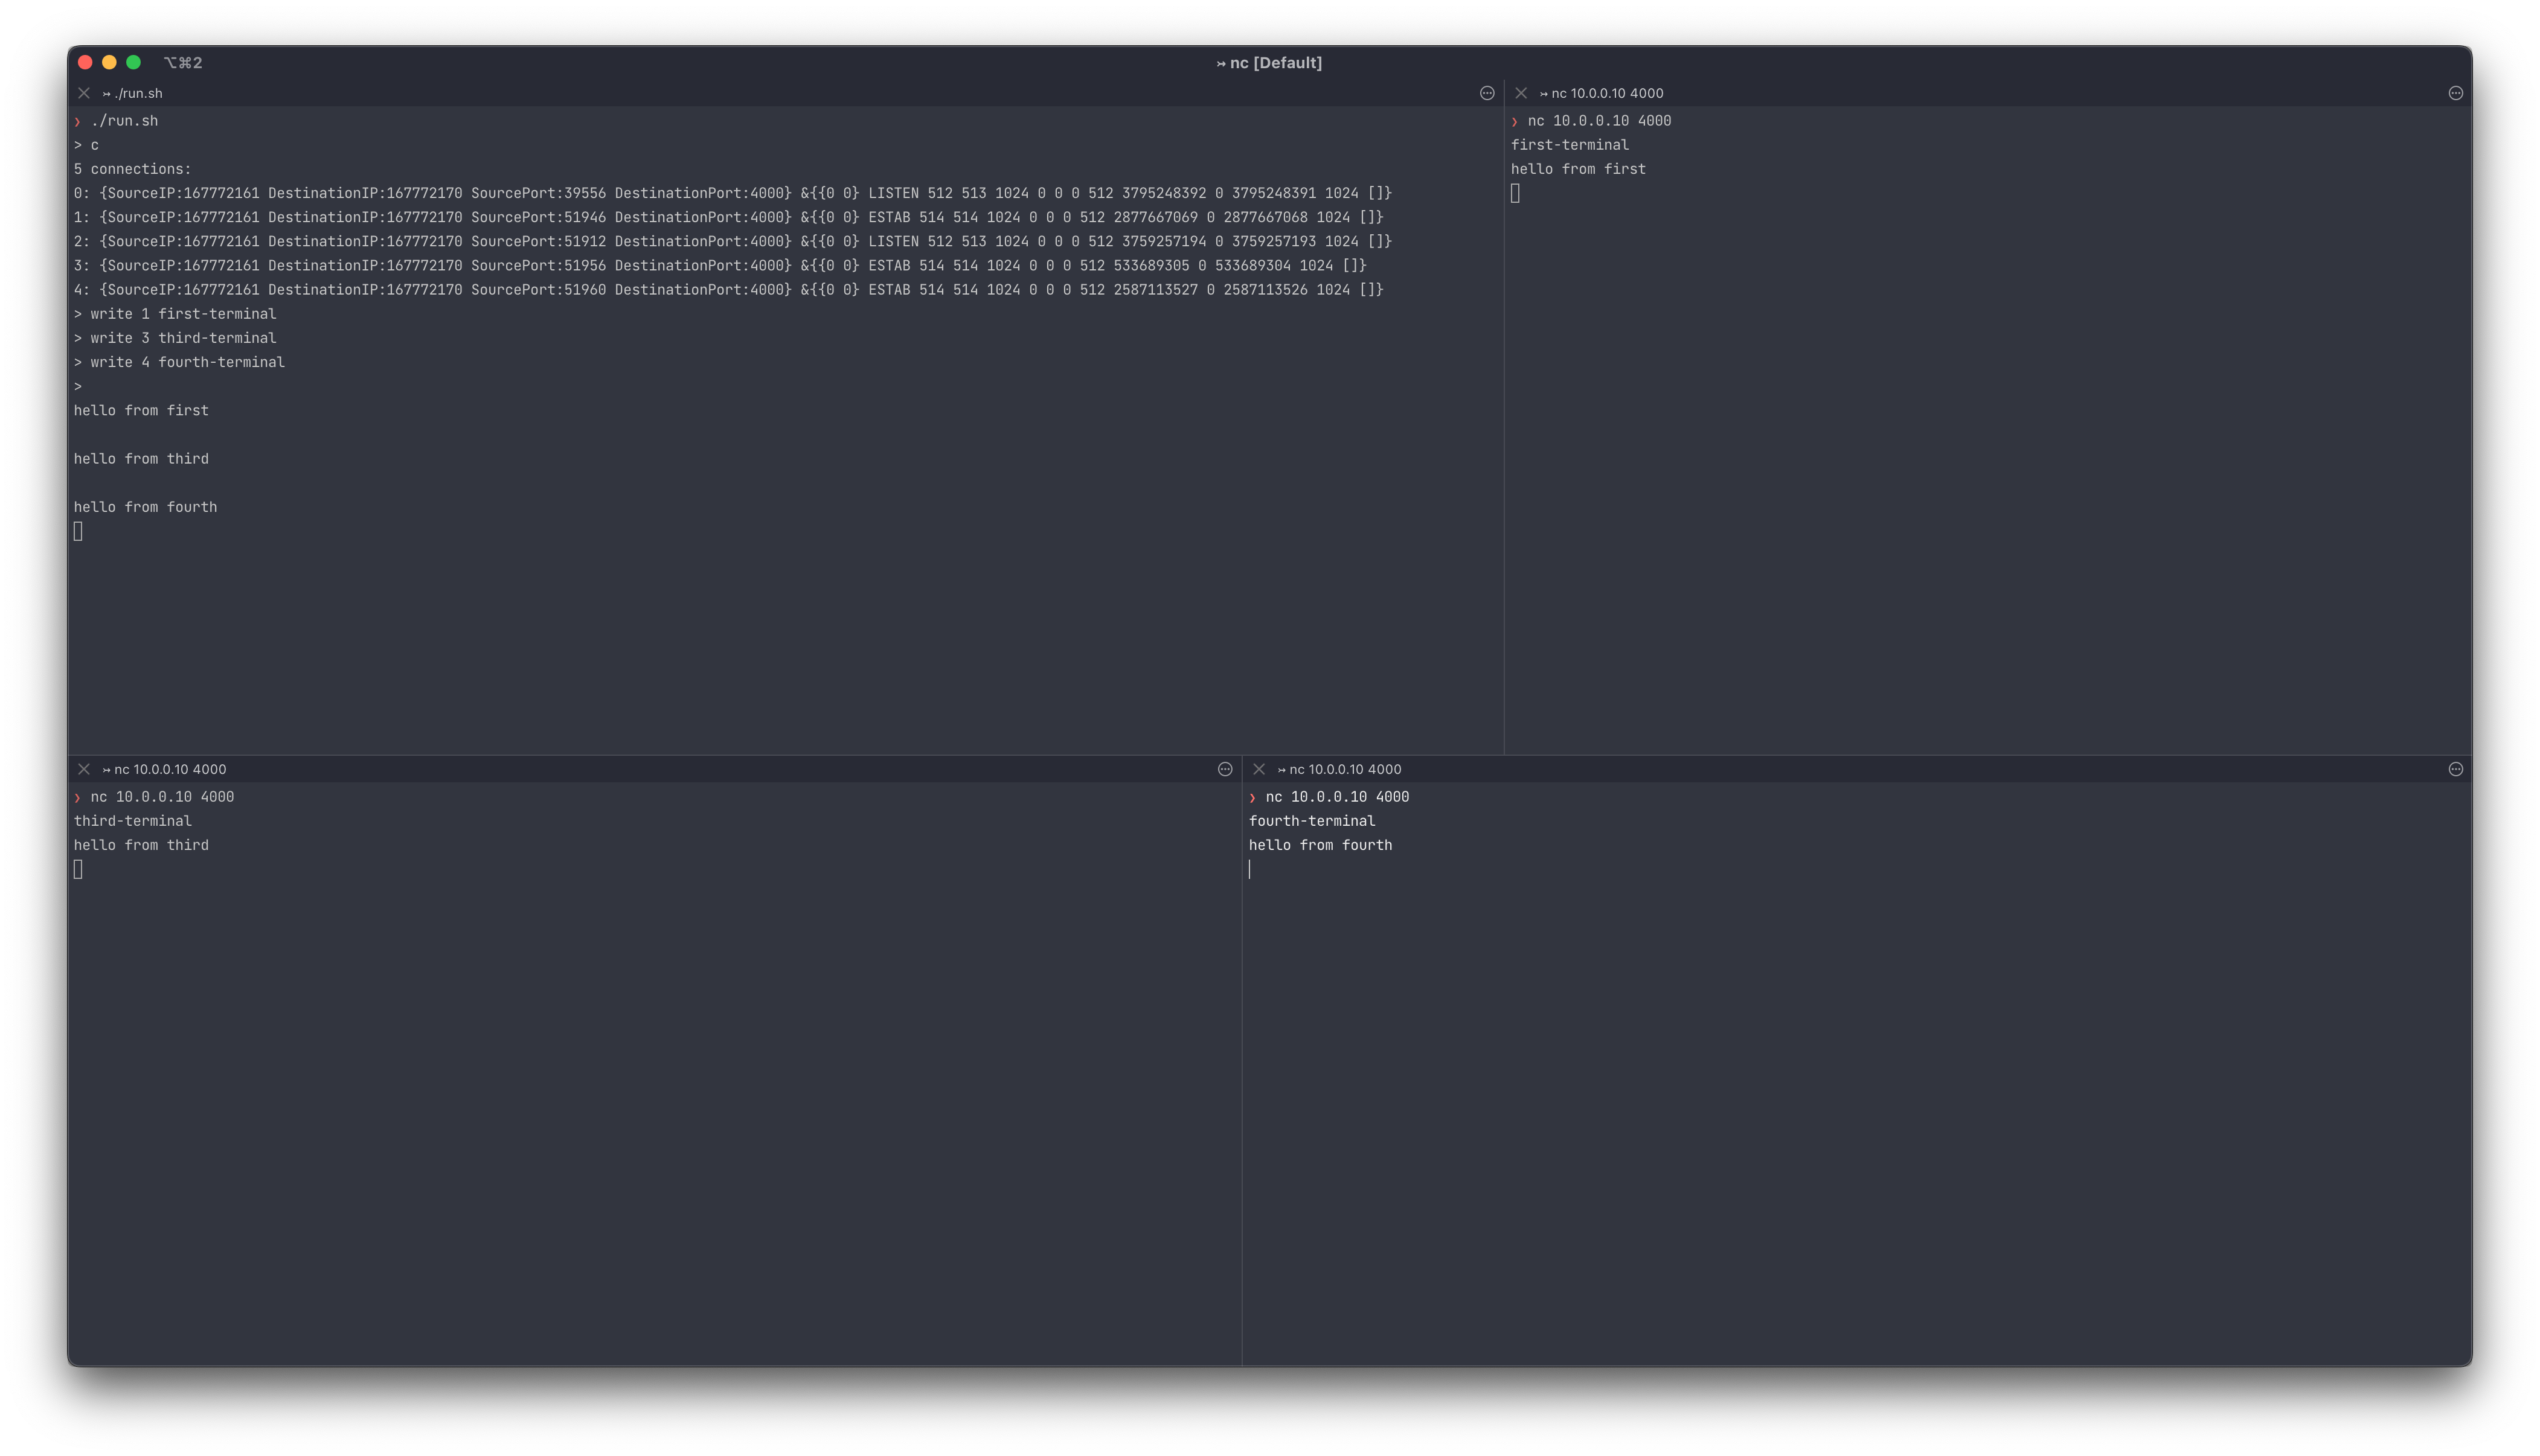
Task: Close the bottom-left nc pane
Action: [84, 769]
